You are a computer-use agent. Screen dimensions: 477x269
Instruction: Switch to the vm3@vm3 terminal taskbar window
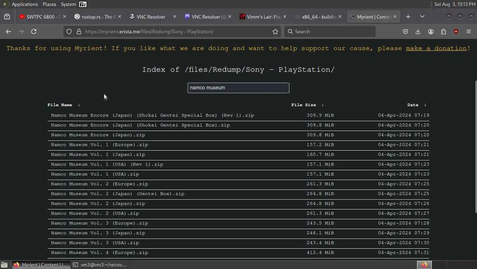(100, 265)
